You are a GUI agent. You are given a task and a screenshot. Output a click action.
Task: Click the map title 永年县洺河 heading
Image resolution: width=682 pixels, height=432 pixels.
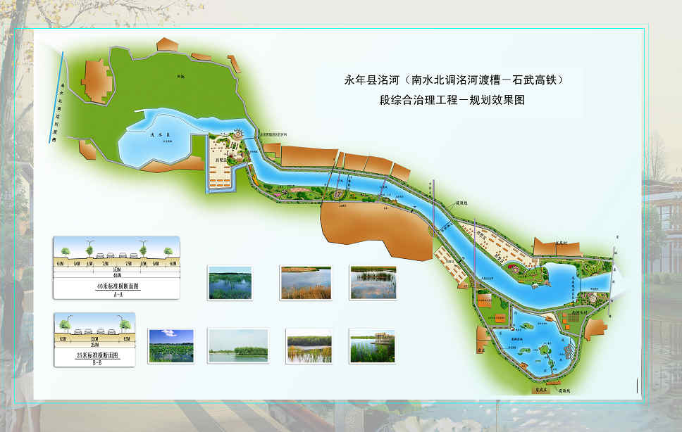coord(449,81)
